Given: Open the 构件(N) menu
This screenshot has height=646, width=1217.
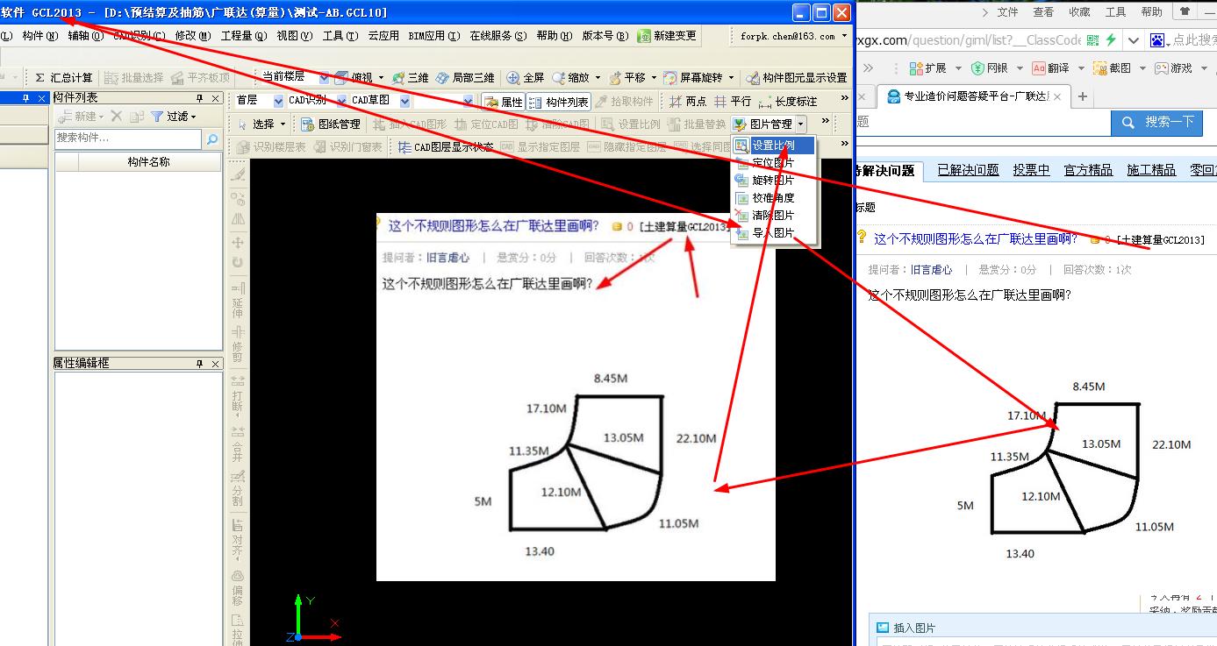Looking at the screenshot, I should pyautogui.click(x=40, y=36).
